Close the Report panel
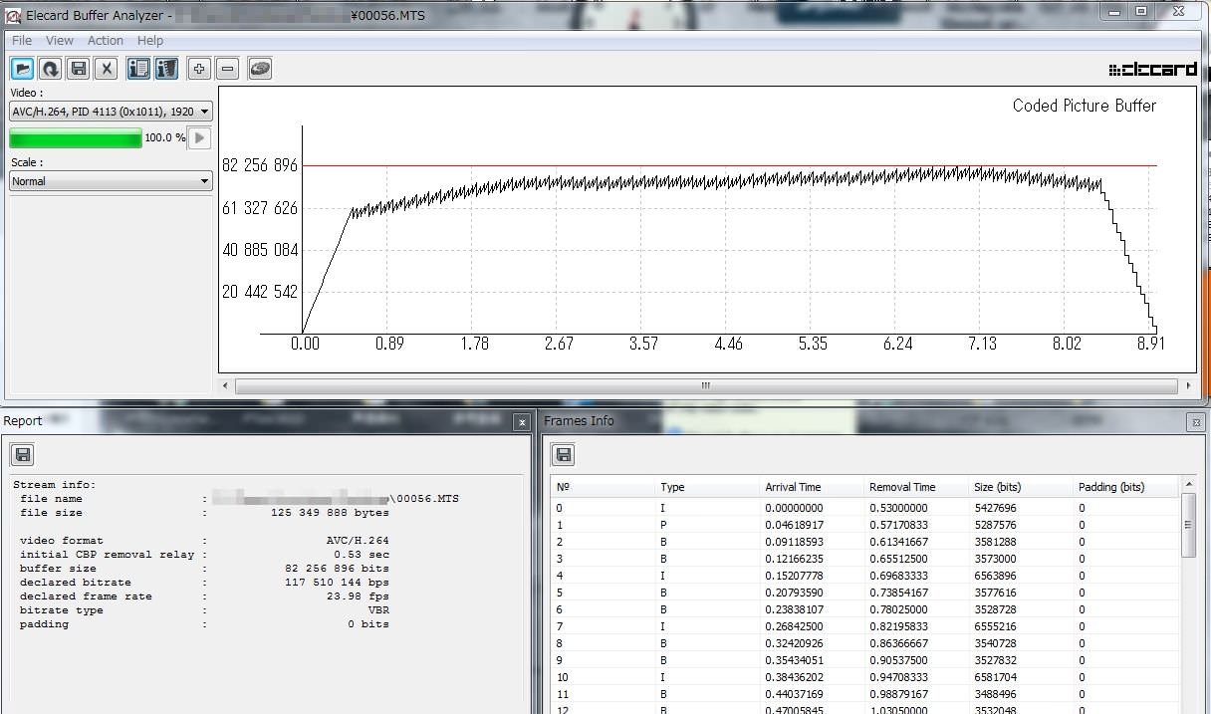The image size is (1211, 714). point(521,422)
